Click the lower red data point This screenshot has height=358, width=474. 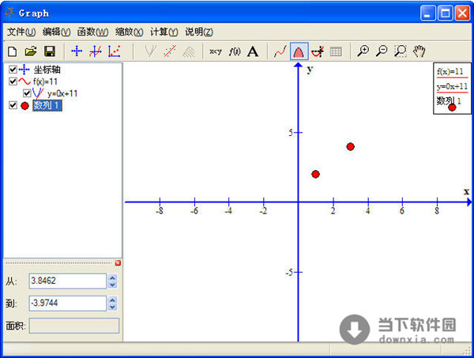[315, 174]
